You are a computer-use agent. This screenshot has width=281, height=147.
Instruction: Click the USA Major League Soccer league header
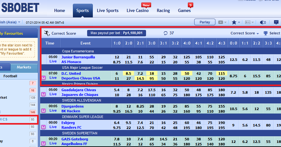click(82, 68)
